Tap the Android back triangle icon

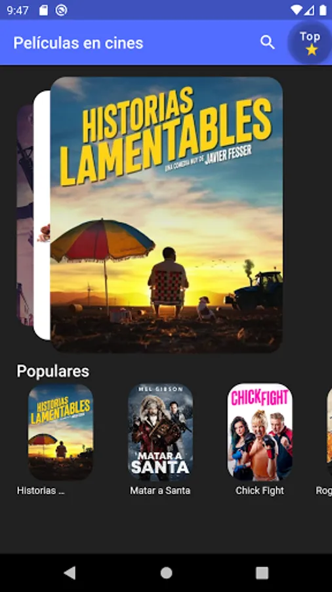click(70, 572)
